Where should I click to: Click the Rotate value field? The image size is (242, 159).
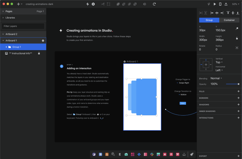(x=200, y=49)
